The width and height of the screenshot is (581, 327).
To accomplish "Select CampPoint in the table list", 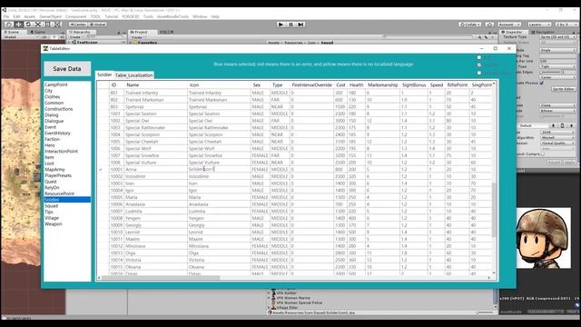I will click(67, 84).
